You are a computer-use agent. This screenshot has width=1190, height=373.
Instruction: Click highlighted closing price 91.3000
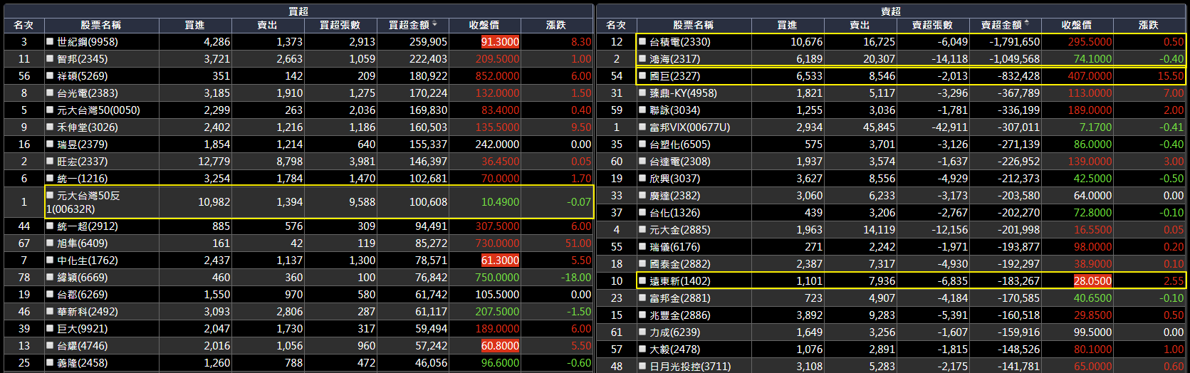(500, 42)
